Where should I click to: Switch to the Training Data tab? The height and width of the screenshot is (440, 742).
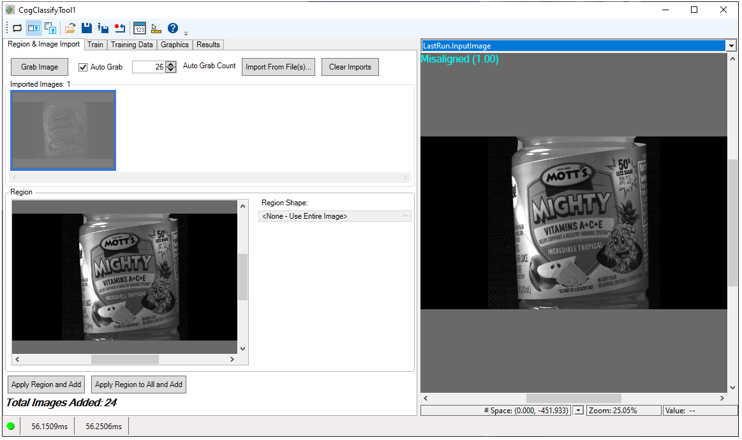tap(131, 45)
